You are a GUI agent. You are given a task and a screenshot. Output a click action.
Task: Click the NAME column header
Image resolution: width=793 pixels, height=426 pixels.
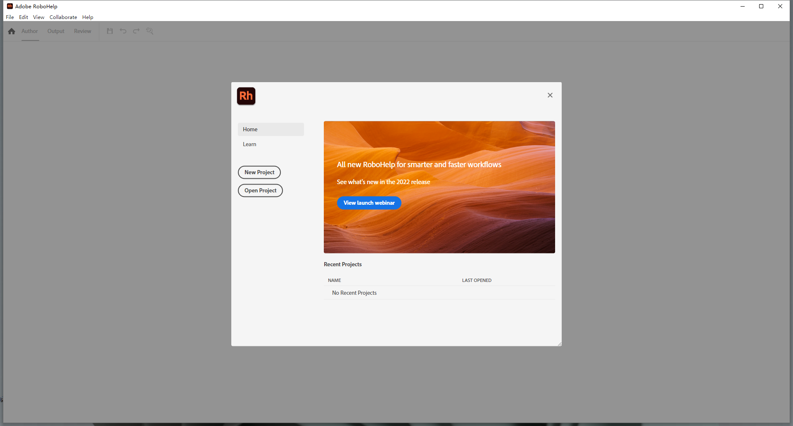335,280
